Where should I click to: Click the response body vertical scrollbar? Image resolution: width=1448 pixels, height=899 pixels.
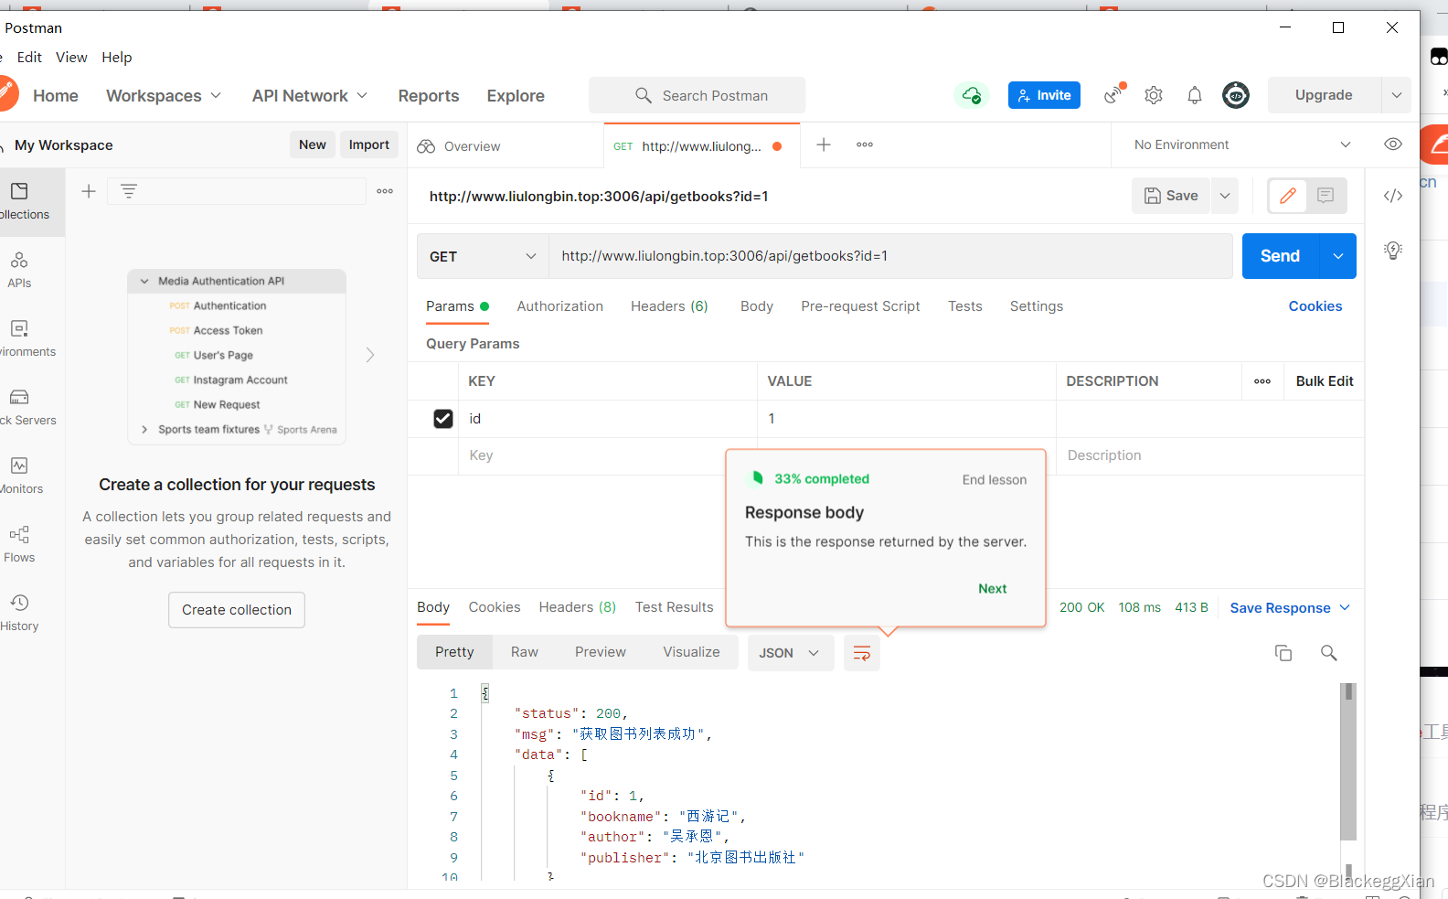click(1347, 761)
